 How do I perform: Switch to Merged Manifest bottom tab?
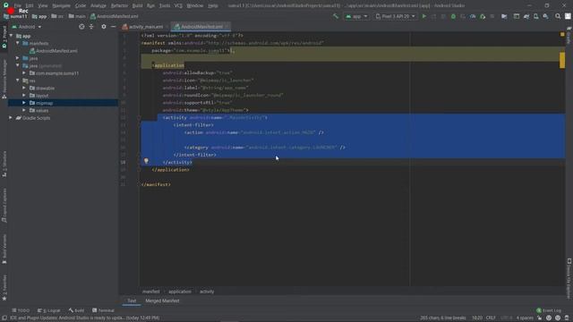pyautogui.click(x=162, y=301)
